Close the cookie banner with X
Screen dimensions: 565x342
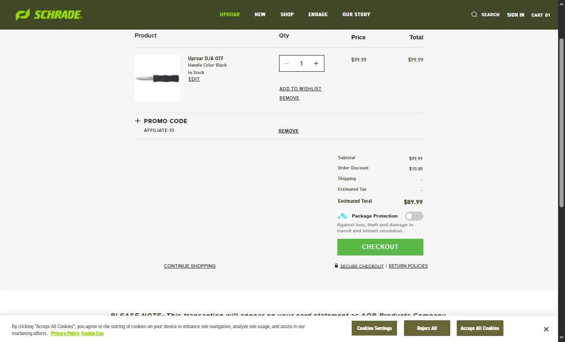coord(546,329)
